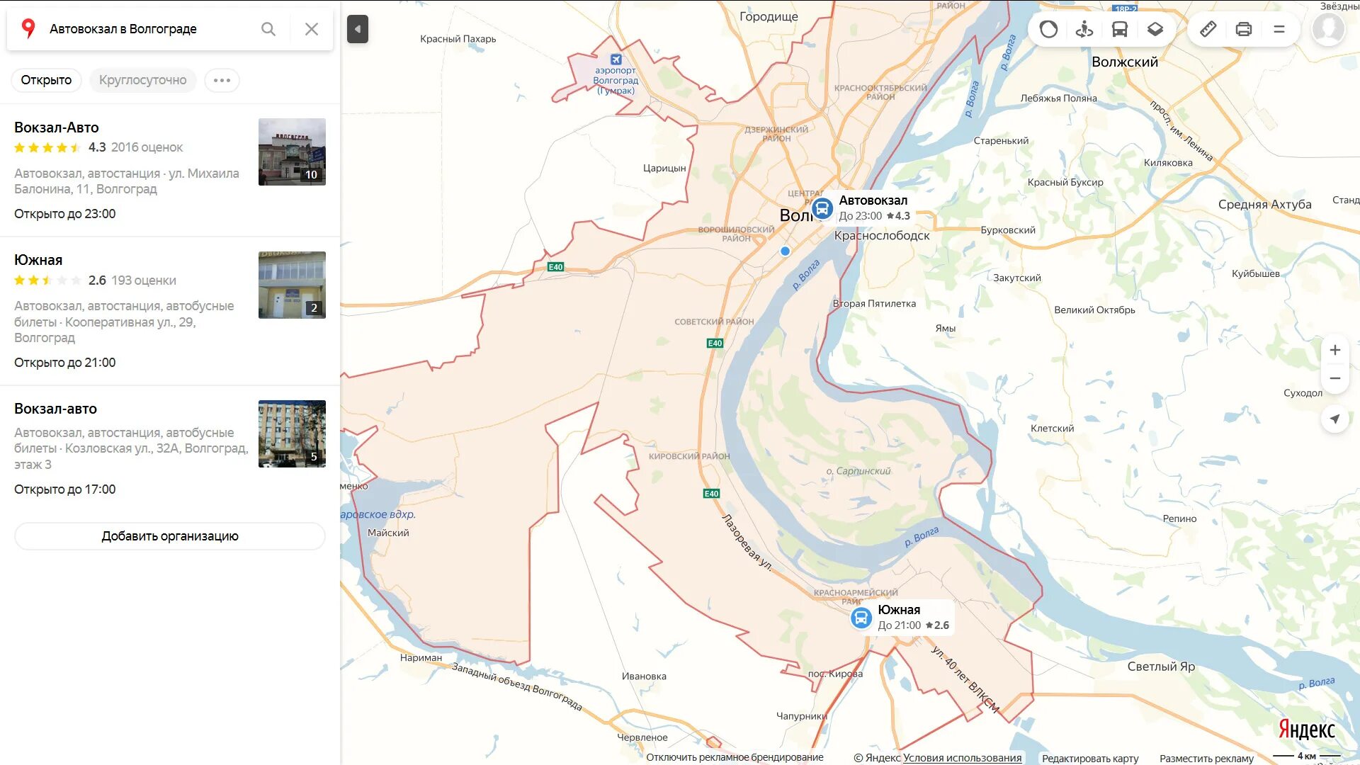Viewport: 1360px width, 765px height.
Task: Click the Южная map label text
Action: coord(899,610)
